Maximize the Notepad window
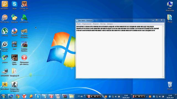The image size is (177, 99). click(x=157, y=20)
